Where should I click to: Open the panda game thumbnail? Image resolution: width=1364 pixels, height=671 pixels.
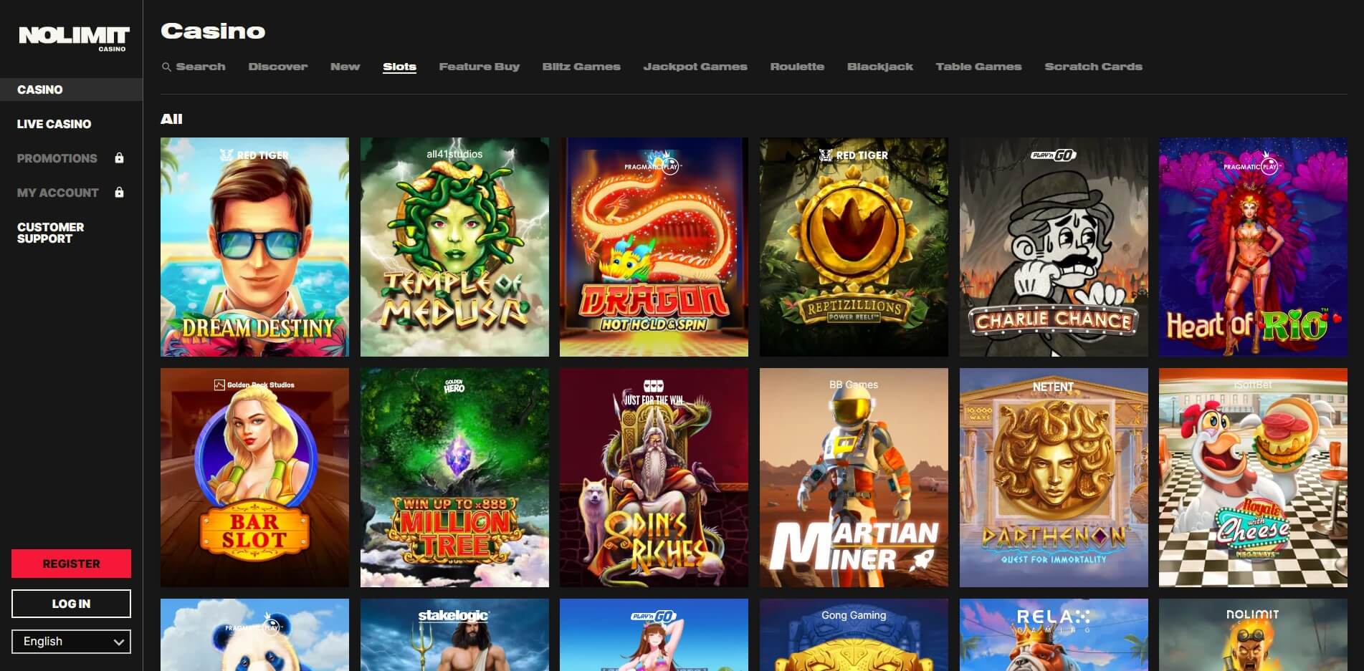[x=254, y=635]
